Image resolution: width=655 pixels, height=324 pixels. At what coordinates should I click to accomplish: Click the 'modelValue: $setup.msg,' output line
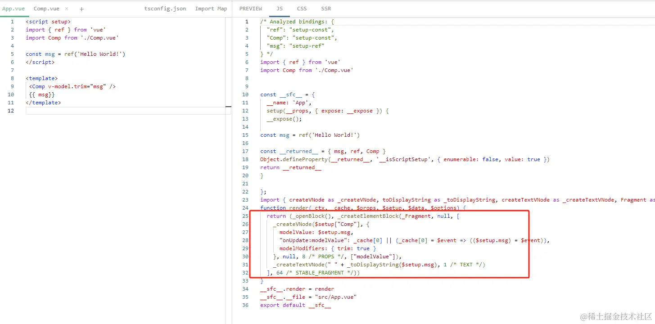tap(316, 232)
